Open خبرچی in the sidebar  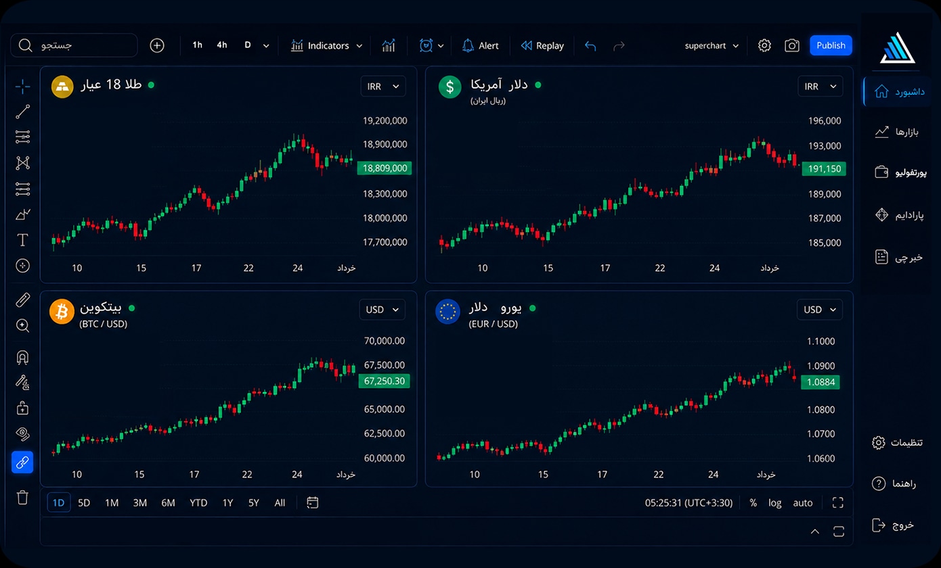pyautogui.click(x=898, y=257)
